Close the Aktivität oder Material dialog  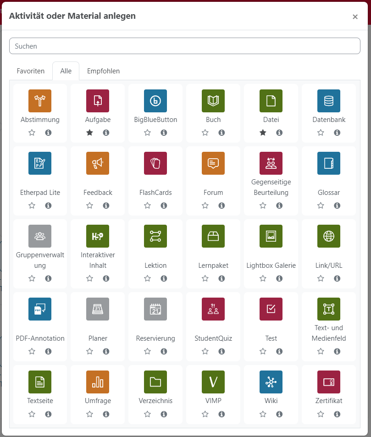point(355,17)
